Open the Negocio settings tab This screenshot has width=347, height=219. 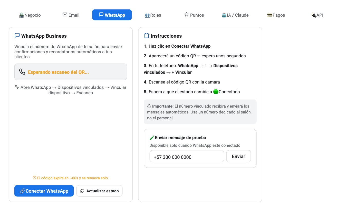(30, 15)
